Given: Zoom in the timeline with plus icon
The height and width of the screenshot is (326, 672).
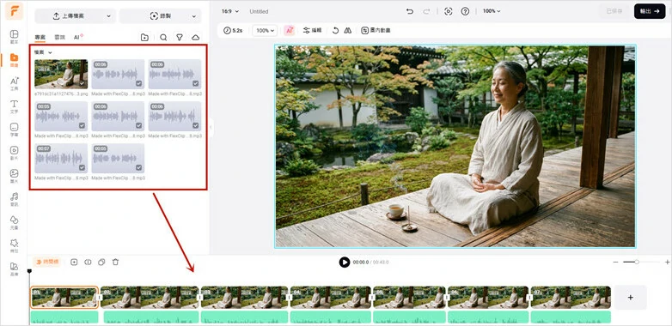Looking at the screenshot, I should pyautogui.click(x=668, y=262).
